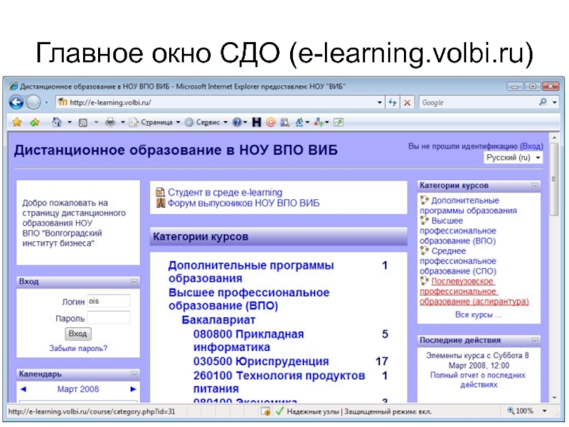
Task: Open the Сервис menu
Action: [x=206, y=122]
